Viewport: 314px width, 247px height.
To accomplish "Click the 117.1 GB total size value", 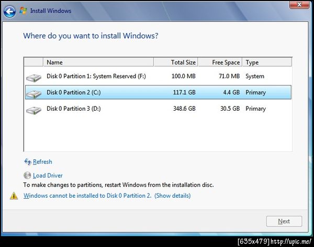I will (x=184, y=92).
